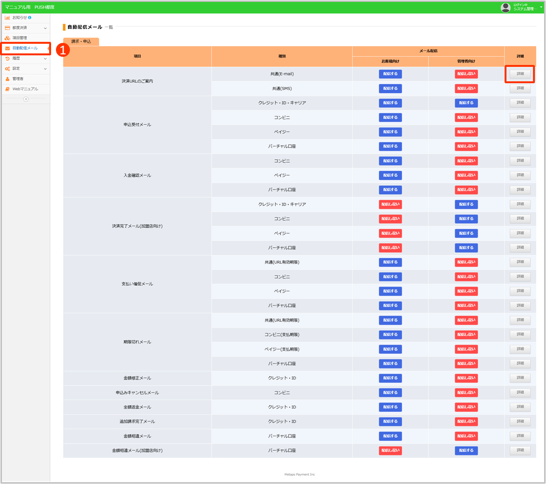Click the お知らせ chart icon in sidebar
This screenshot has width=546, height=484.
7,17
